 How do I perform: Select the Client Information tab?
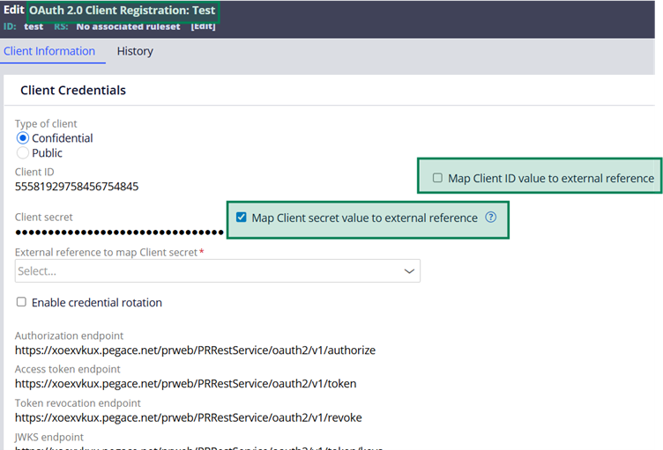click(49, 51)
